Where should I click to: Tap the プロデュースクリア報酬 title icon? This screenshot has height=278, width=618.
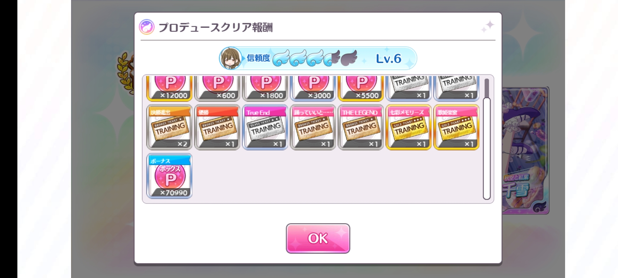point(146,27)
